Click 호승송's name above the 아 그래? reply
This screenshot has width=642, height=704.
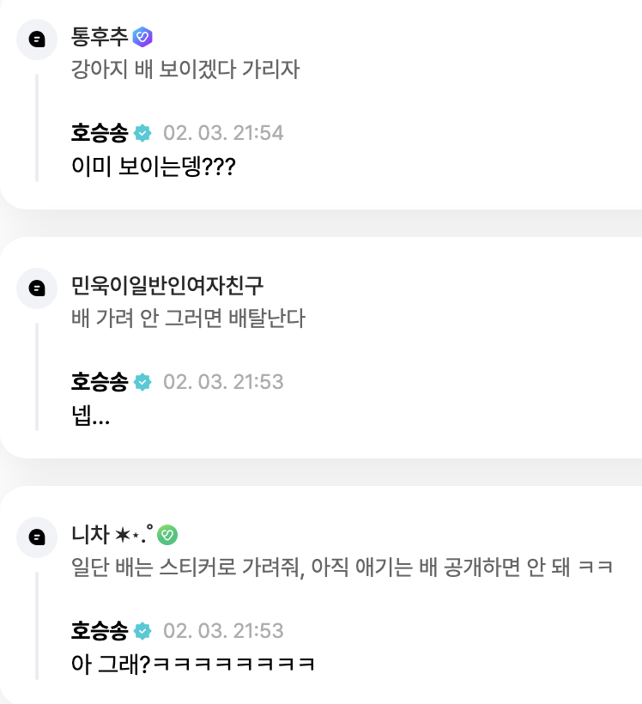100,631
